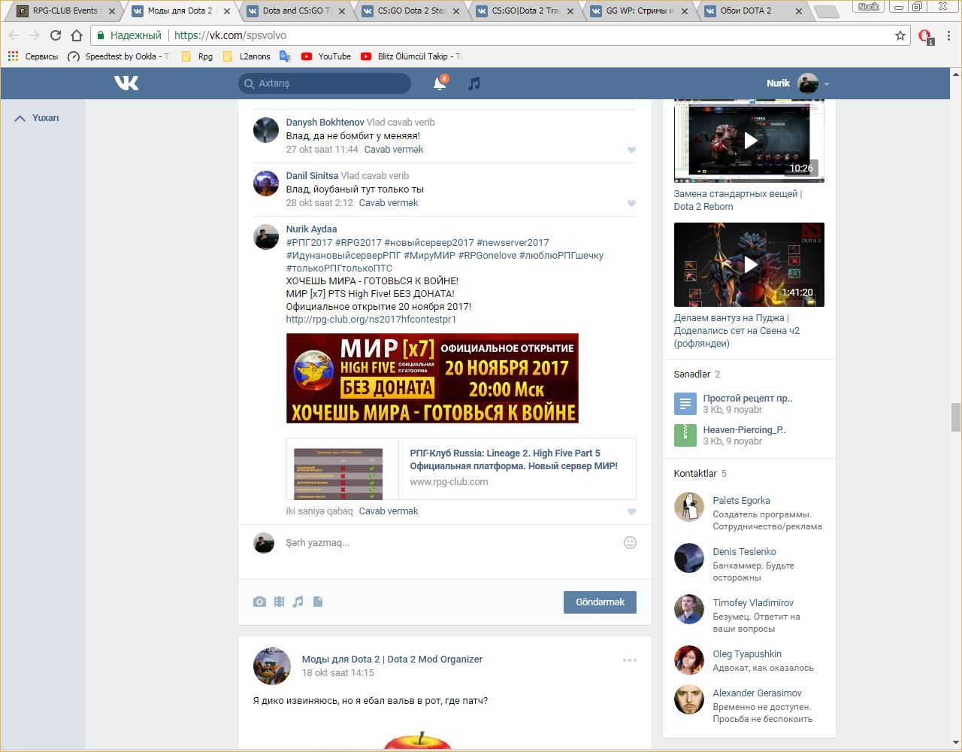
Task: Open Alexander Gerasimov's profile
Action: (x=757, y=693)
